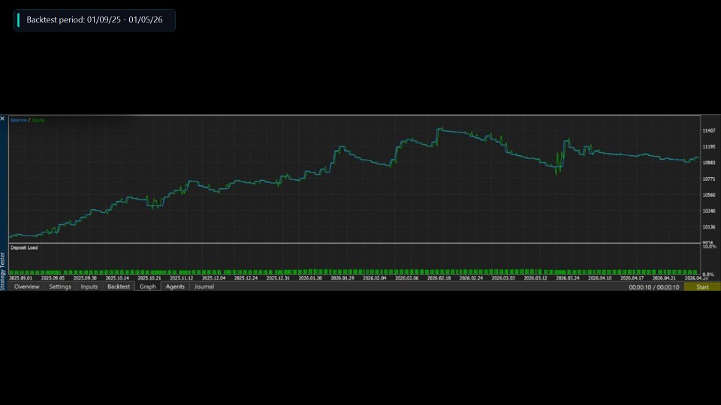Click the Equity legend label

38,120
